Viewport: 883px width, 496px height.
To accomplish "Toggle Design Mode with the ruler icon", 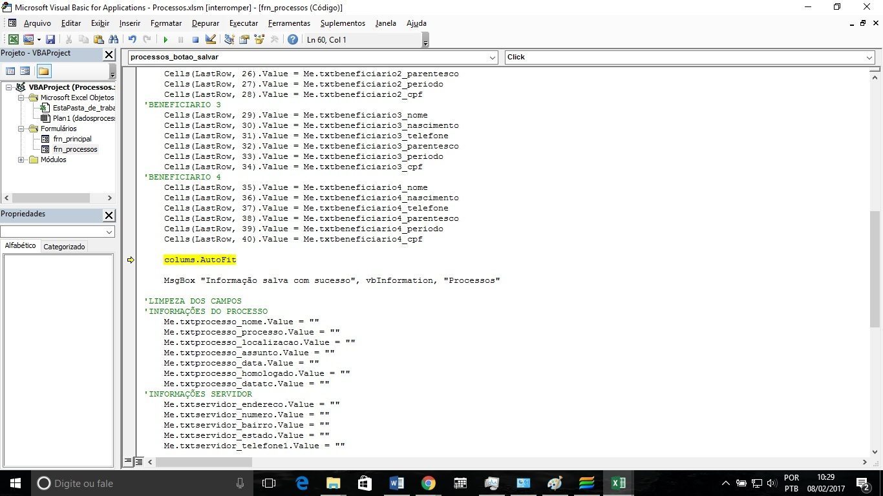I will (210, 39).
